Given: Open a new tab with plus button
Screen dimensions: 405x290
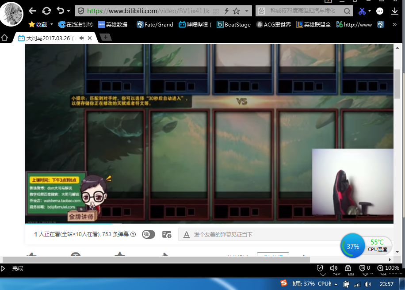Looking at the screenshot, I should click(x=105, y=38).
